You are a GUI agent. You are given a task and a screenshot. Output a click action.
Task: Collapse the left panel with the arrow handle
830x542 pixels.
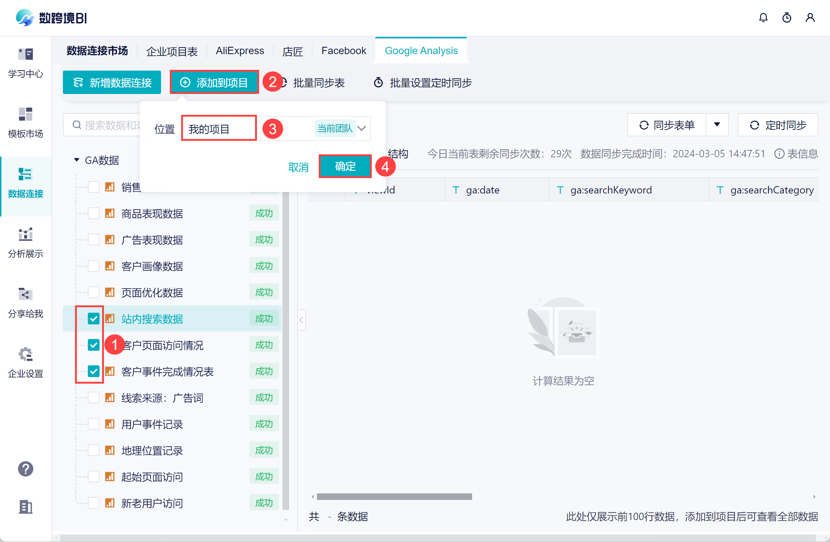point(301,320)
